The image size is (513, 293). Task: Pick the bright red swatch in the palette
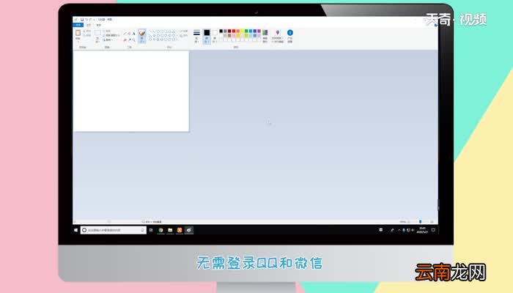(x=234, y=31)
